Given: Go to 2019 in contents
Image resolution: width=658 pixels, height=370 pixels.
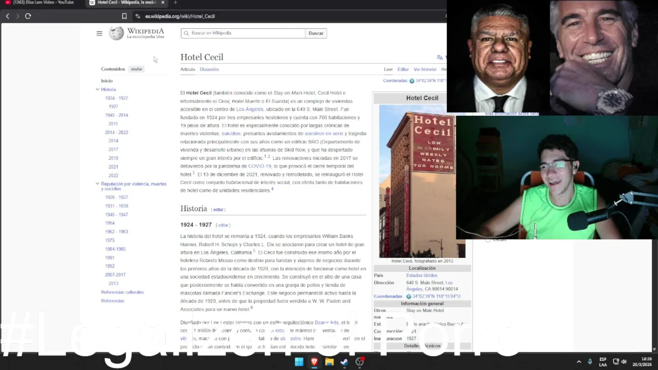Looking at the screenshot, I should (x=113, y=158).
